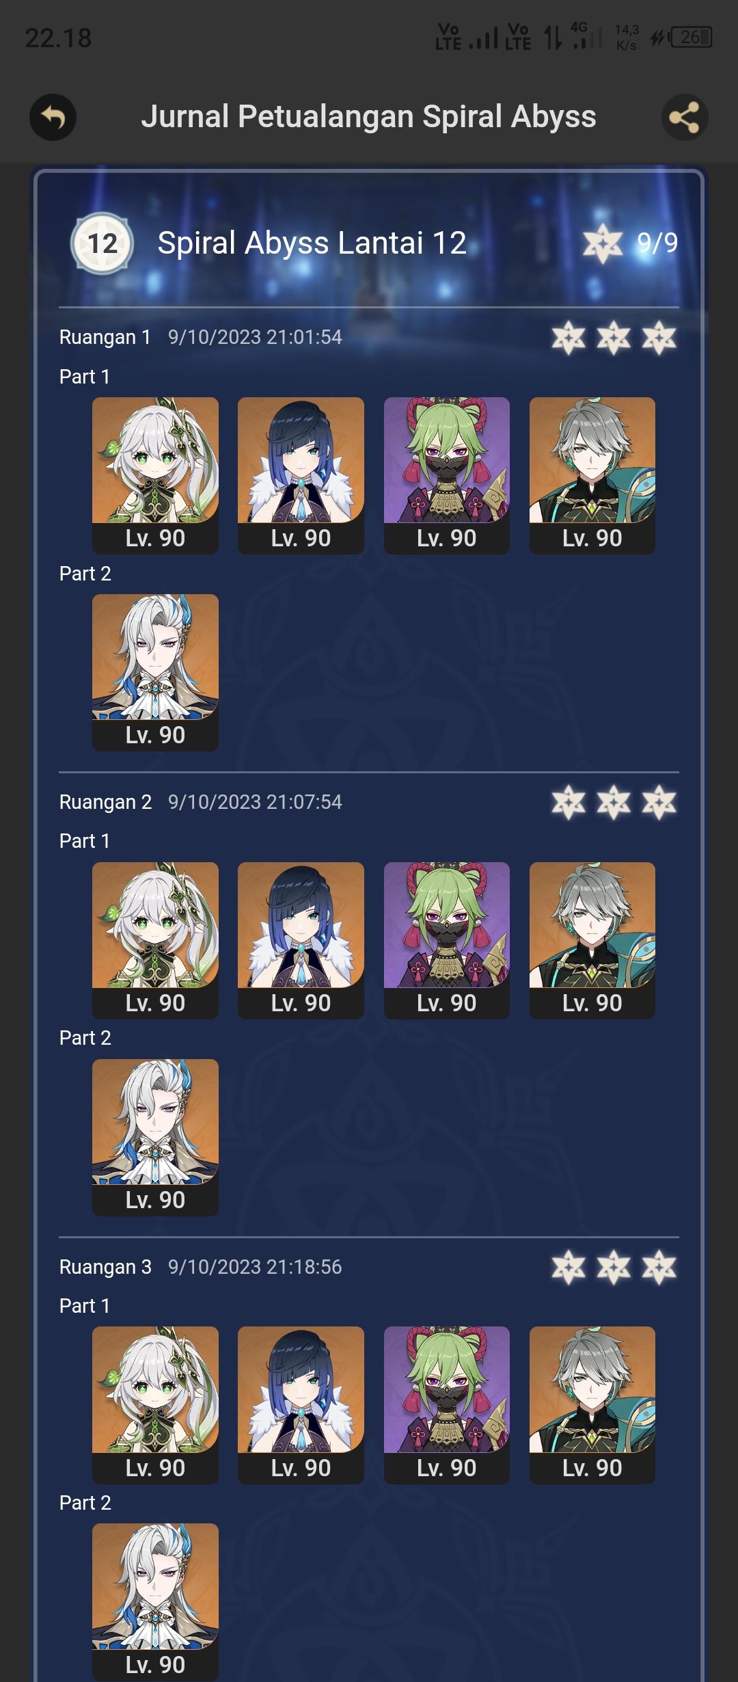Tap the 9/9 total stars icon
Screen dimensions: 738x1682
tap(602, 243)
